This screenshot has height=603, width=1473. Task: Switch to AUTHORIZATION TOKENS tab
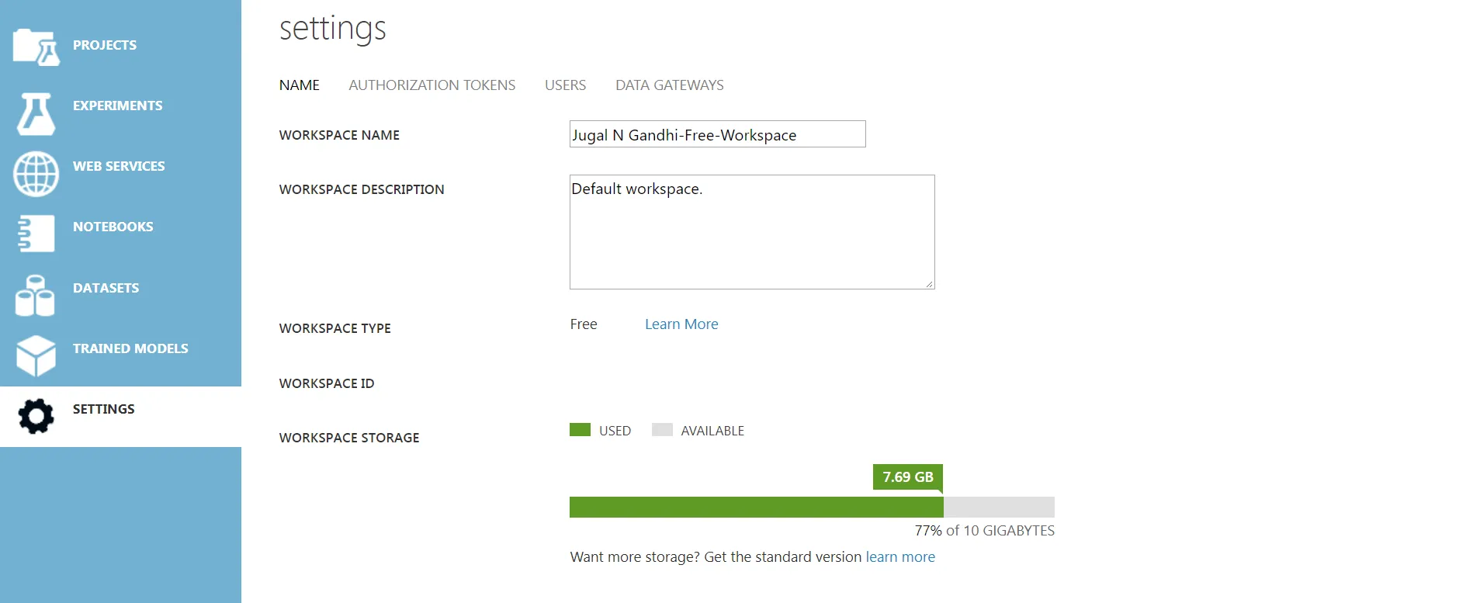click(432, 85)
